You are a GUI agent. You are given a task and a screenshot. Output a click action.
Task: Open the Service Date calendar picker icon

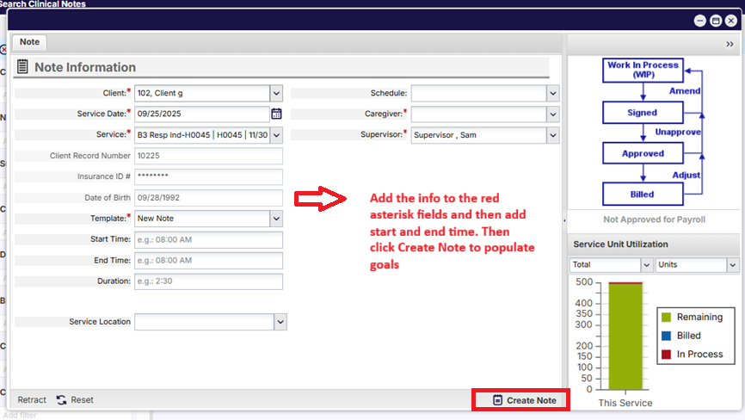pos(276,114)
